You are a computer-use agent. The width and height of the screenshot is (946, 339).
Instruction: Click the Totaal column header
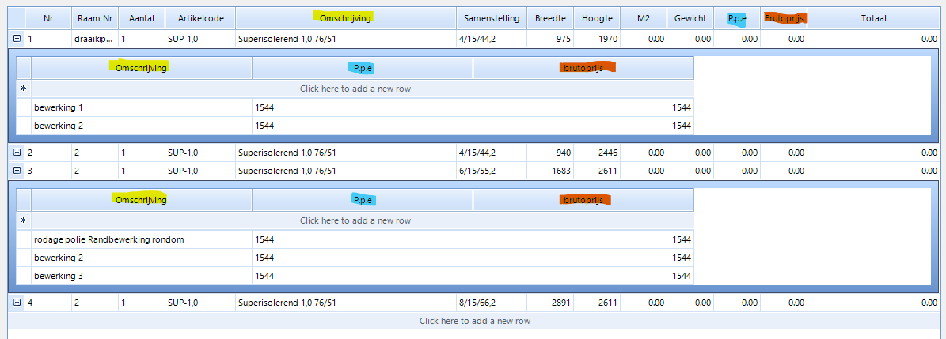(873, 18)
